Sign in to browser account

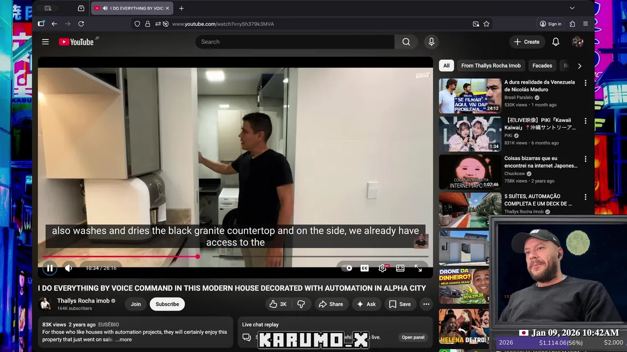click(x=551, y=24)
